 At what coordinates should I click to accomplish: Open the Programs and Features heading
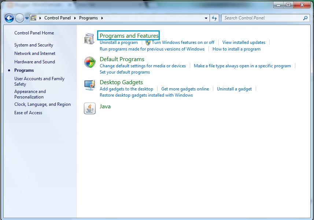129,36
